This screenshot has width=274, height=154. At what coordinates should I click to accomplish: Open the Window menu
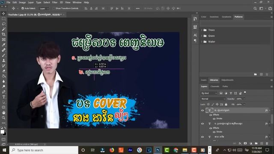click(x=77, y=3)
